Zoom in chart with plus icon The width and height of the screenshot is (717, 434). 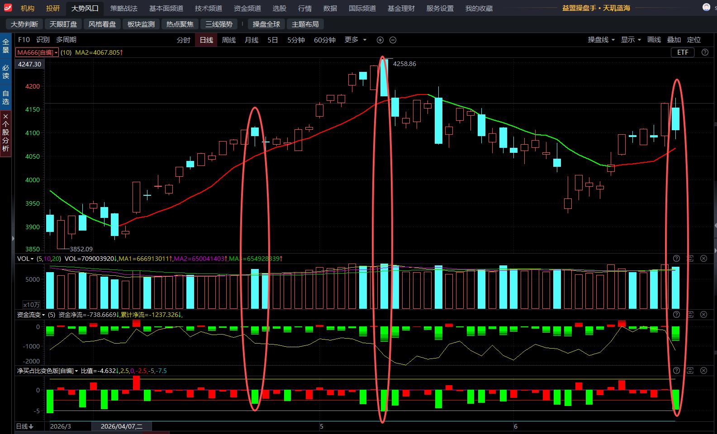pos(380,40)
